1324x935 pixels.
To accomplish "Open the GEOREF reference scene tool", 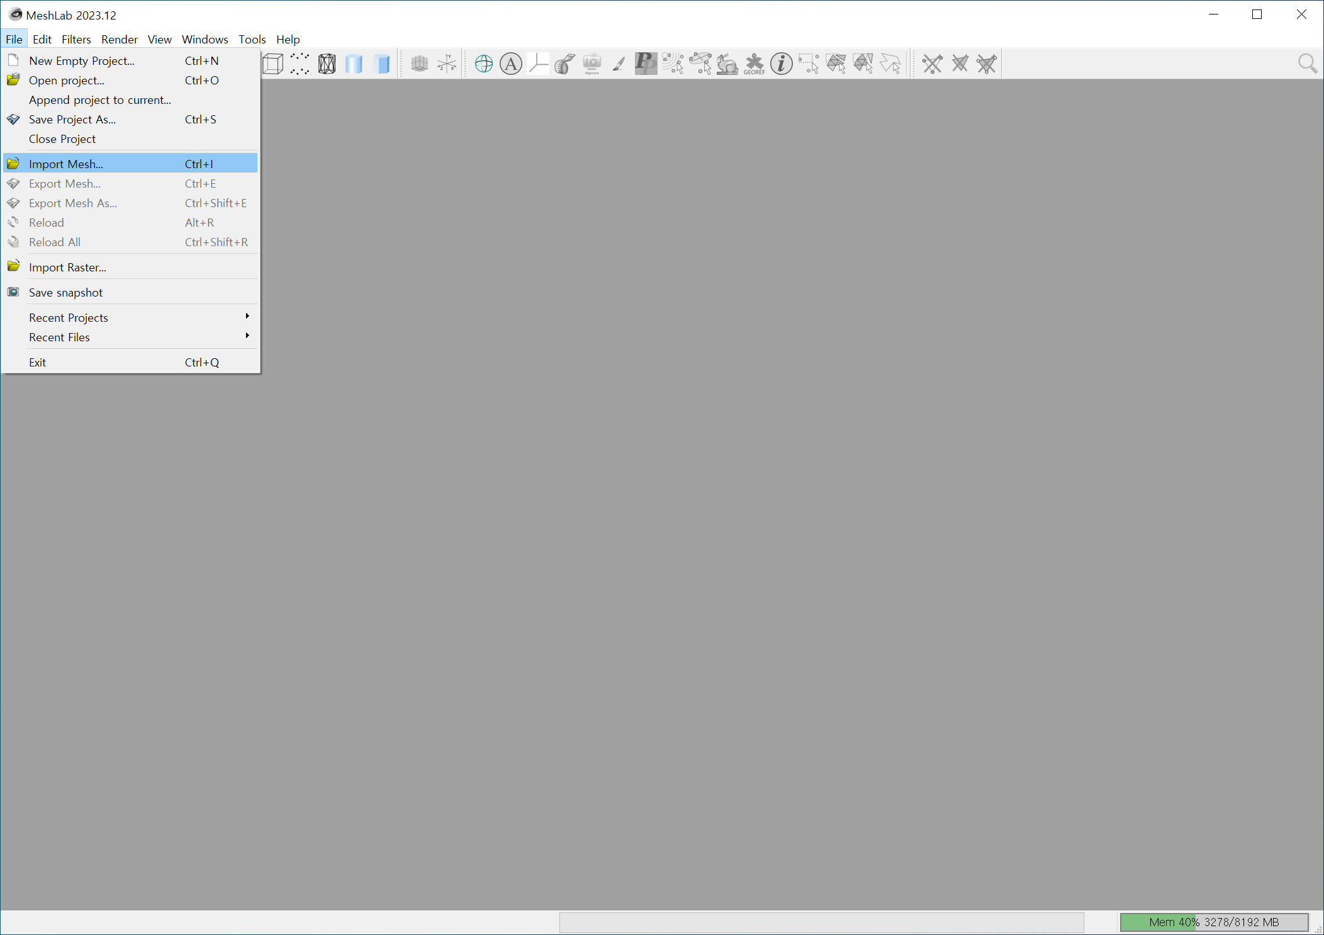I will tap(754, 64).
